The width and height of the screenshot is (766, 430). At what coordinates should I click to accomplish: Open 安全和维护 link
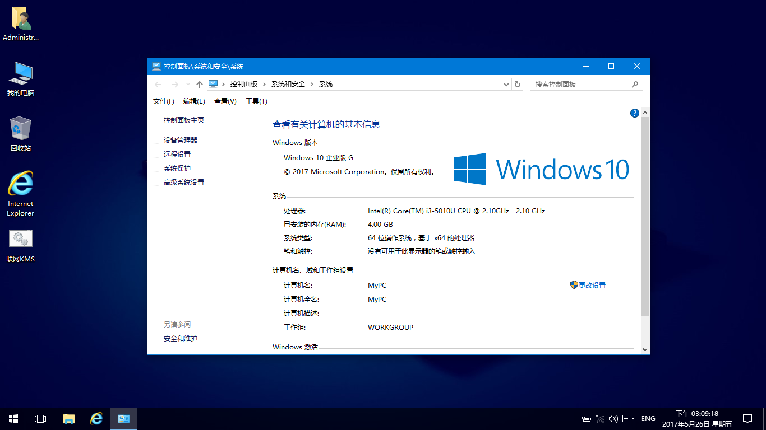(181, 338)
